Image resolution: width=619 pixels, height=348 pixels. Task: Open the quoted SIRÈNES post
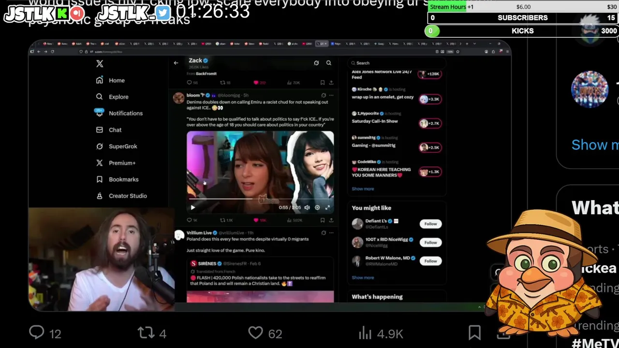260,280
